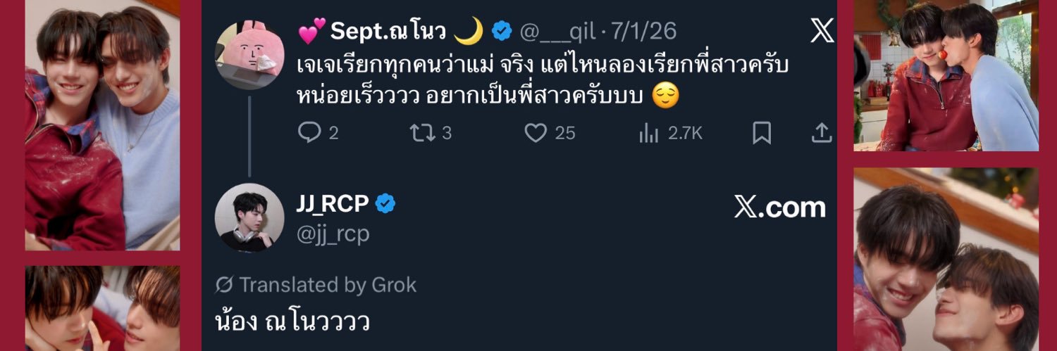The height and width of the screenshot is (351, 1057).
Task: Open the @jj_rcp handle link
Action: click(x=333, y=234)
